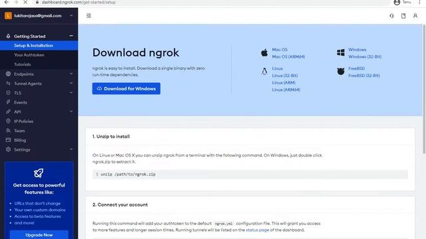Click the support headset icon
This screenshot has width=426, height=239.
pyautogui.click(x=391, y=16)
